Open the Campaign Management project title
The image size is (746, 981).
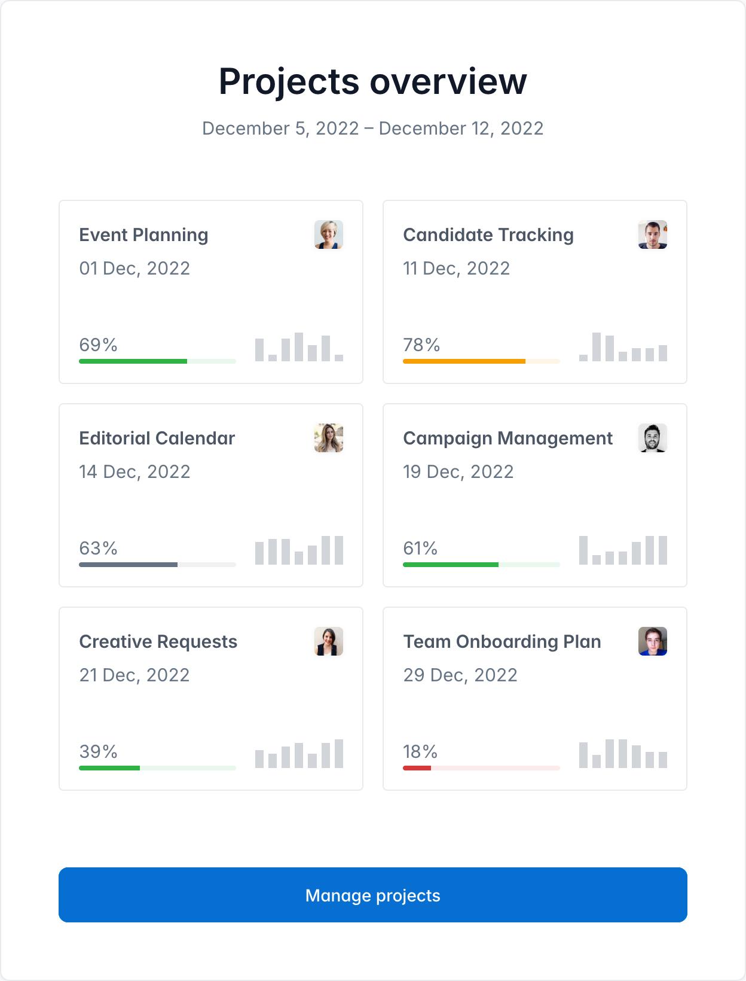pos(507,438)
